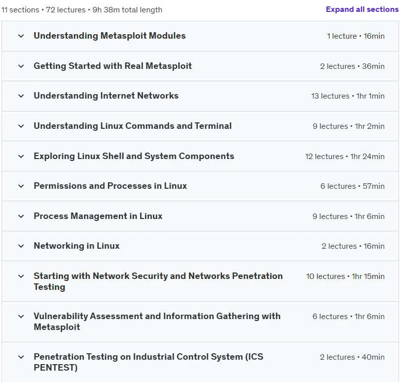Image resolution: width=400 pixels, height=382 pixels.
Task: Select the Process Management in Linux title
Action: coord(98,216)
